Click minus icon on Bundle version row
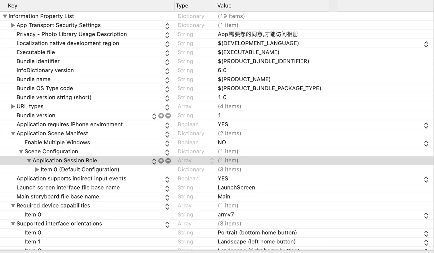434x253 pixels. point(168,116)
